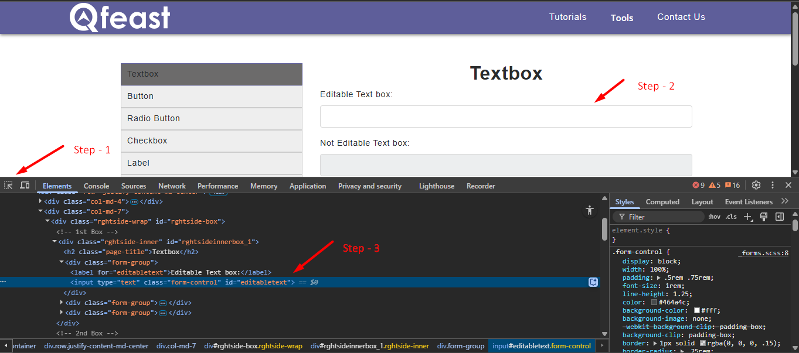This screenshot has width=799, height=353.
Task: Select input#editabletext.form-control in breadcrumb
Action: coord(542,346)
